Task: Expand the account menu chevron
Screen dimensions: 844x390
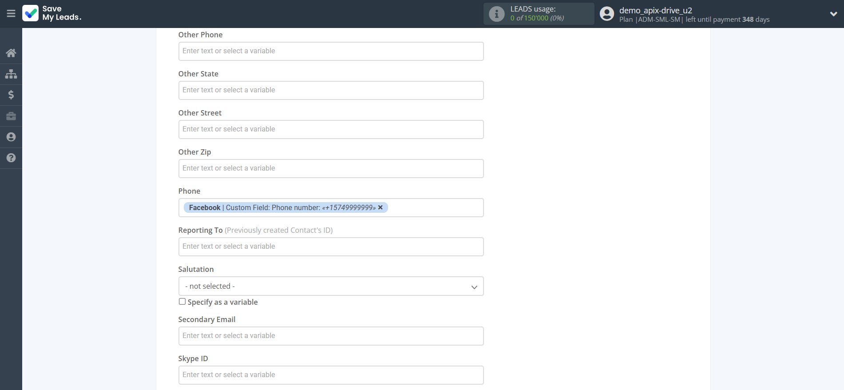Action: click(833, 14)
